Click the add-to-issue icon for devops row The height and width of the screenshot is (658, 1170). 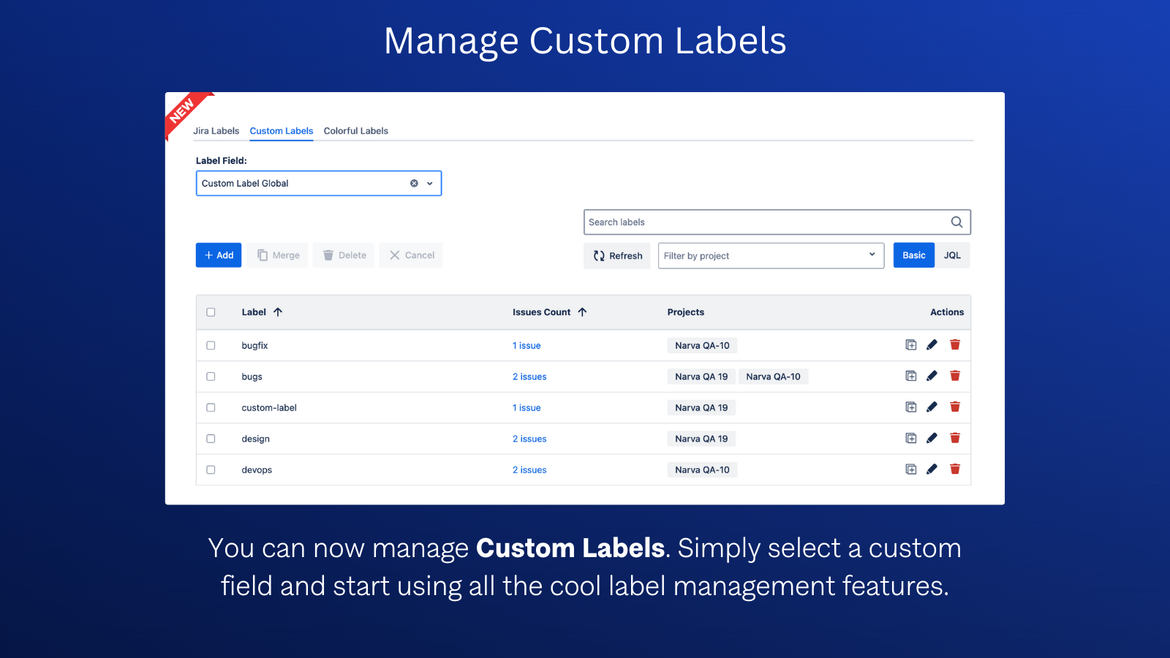(910, 469)
